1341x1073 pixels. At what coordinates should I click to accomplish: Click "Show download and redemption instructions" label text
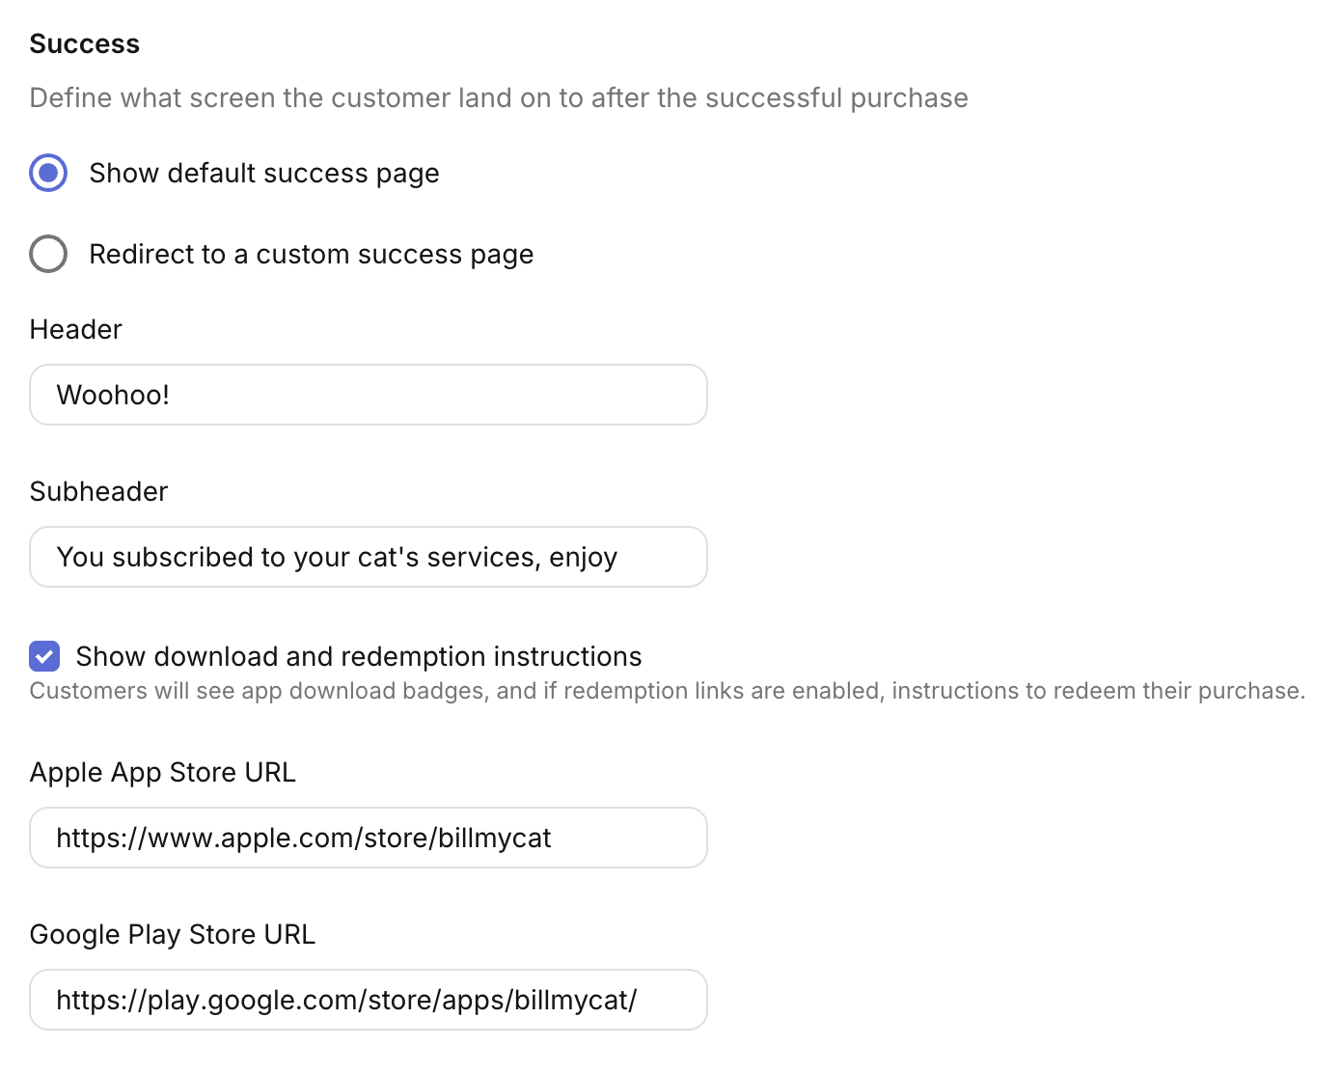pyautogui.click(x=358, y=657)
